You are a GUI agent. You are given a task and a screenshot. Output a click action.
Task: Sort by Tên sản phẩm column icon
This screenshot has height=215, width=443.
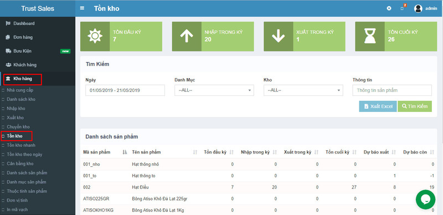pos(195,152)
